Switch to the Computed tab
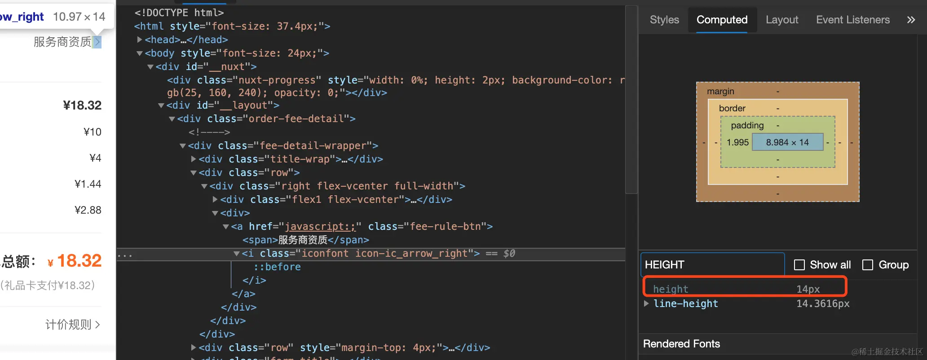The height and width of the screenshot is (360, 927). point(722,20)
